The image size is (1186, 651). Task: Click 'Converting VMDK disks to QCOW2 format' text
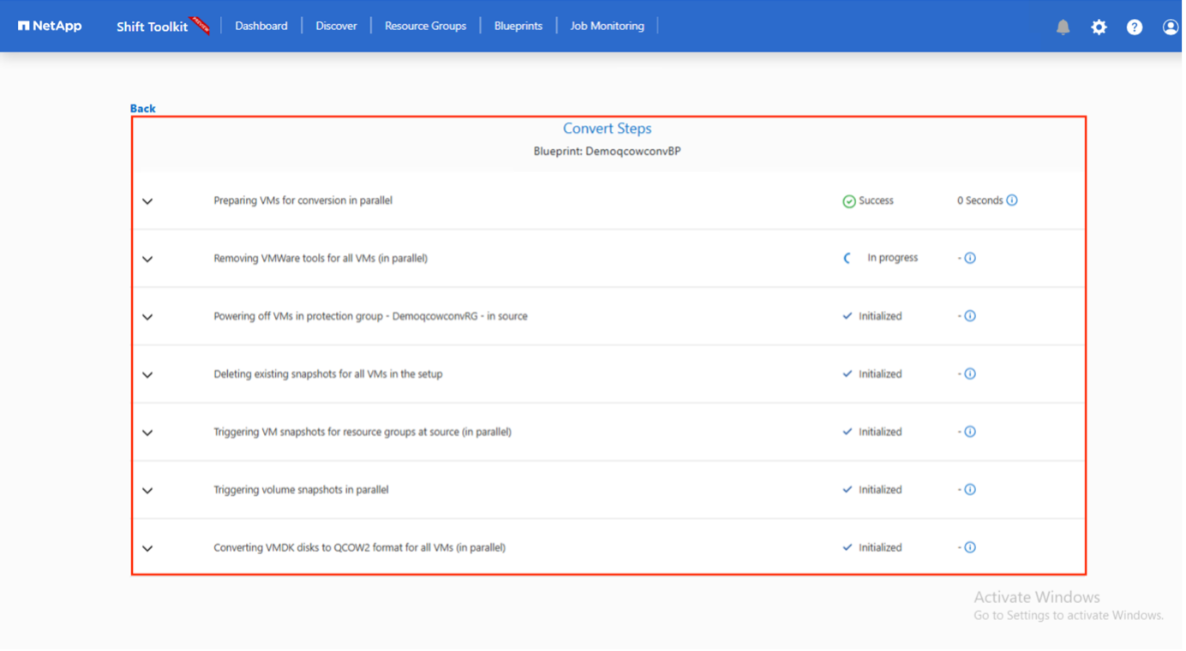click(361, 548)
